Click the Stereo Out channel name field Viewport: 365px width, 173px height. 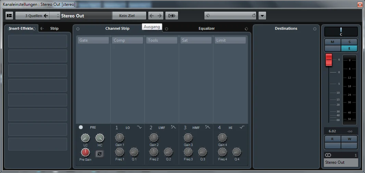[x=86, y=16]
